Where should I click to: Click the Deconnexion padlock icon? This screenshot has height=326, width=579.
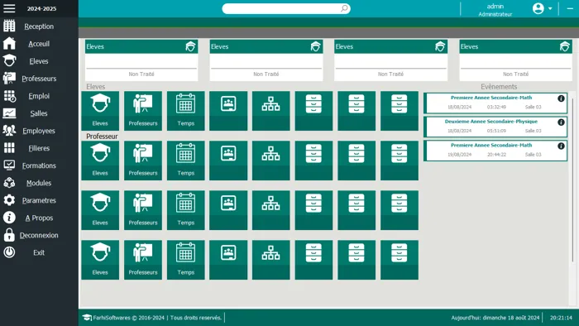point(9,235)
